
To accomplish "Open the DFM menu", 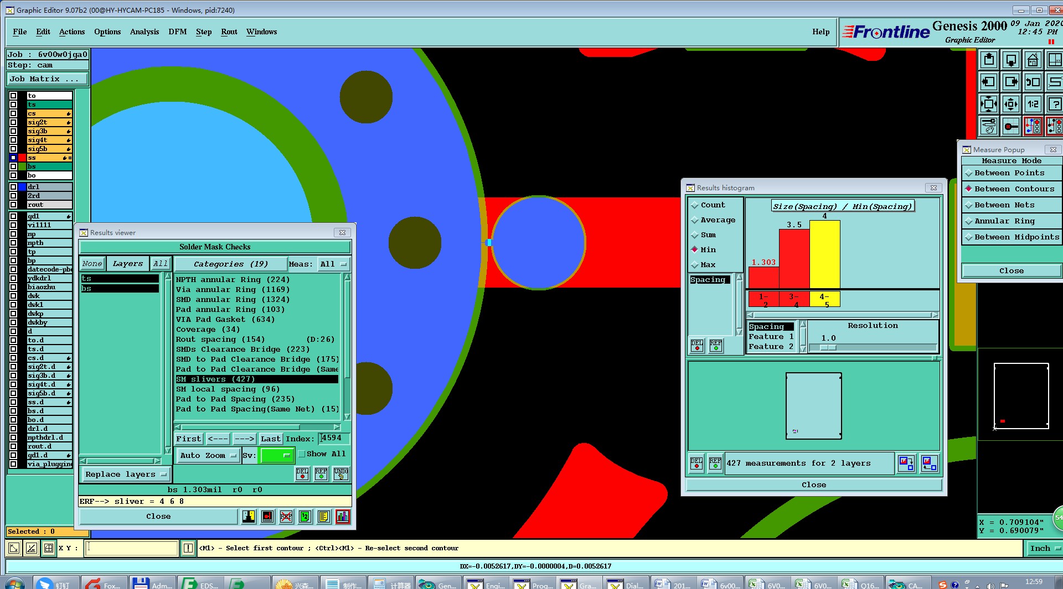I will pyautogui.click(x=178, y=32).
